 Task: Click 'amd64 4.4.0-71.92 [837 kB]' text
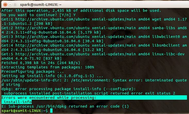tap(31, 58)
